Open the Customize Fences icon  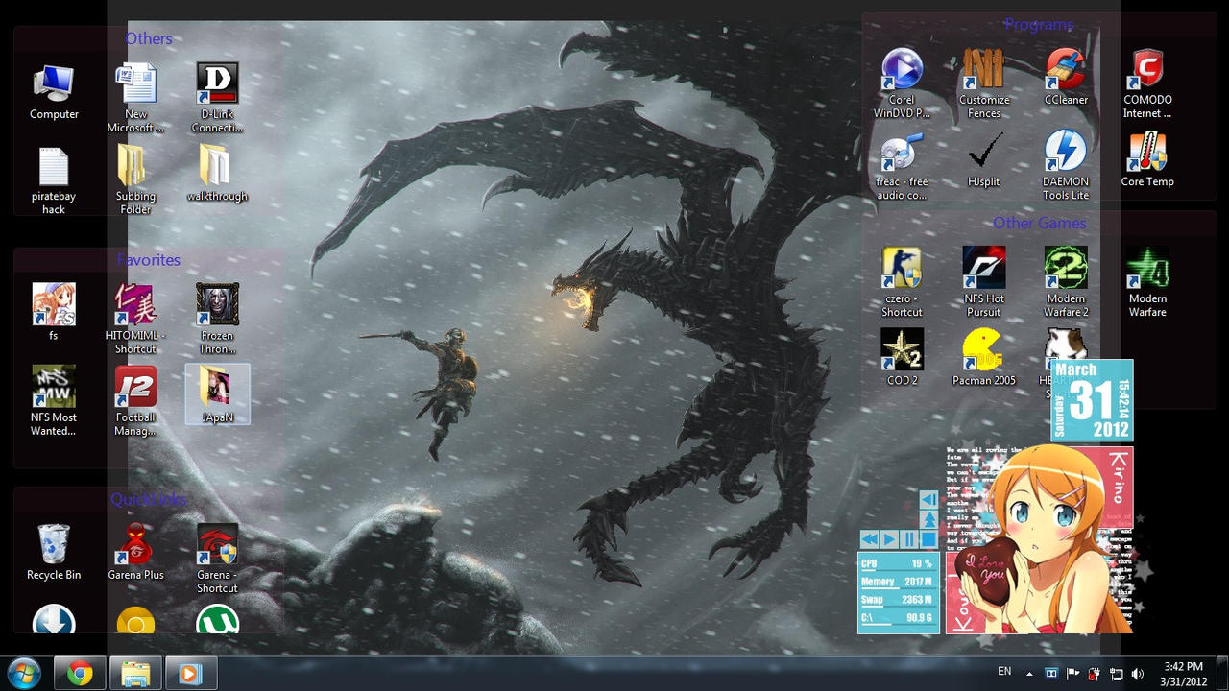(983, 71)
